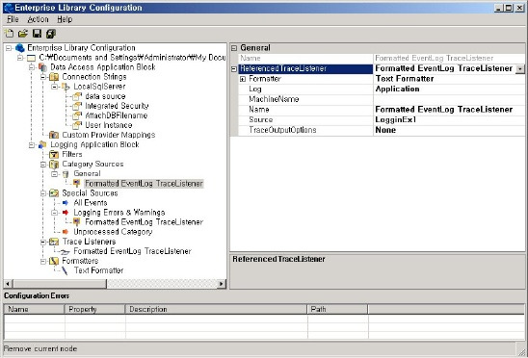This screenshot has width=528, height=358.
Task: Collapse the General property category
Action: (234, 48)
